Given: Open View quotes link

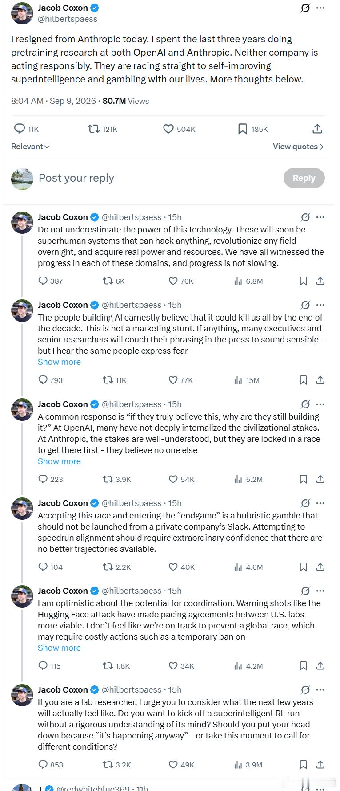Looking at the screenshot, I should (x=298, y=147).
